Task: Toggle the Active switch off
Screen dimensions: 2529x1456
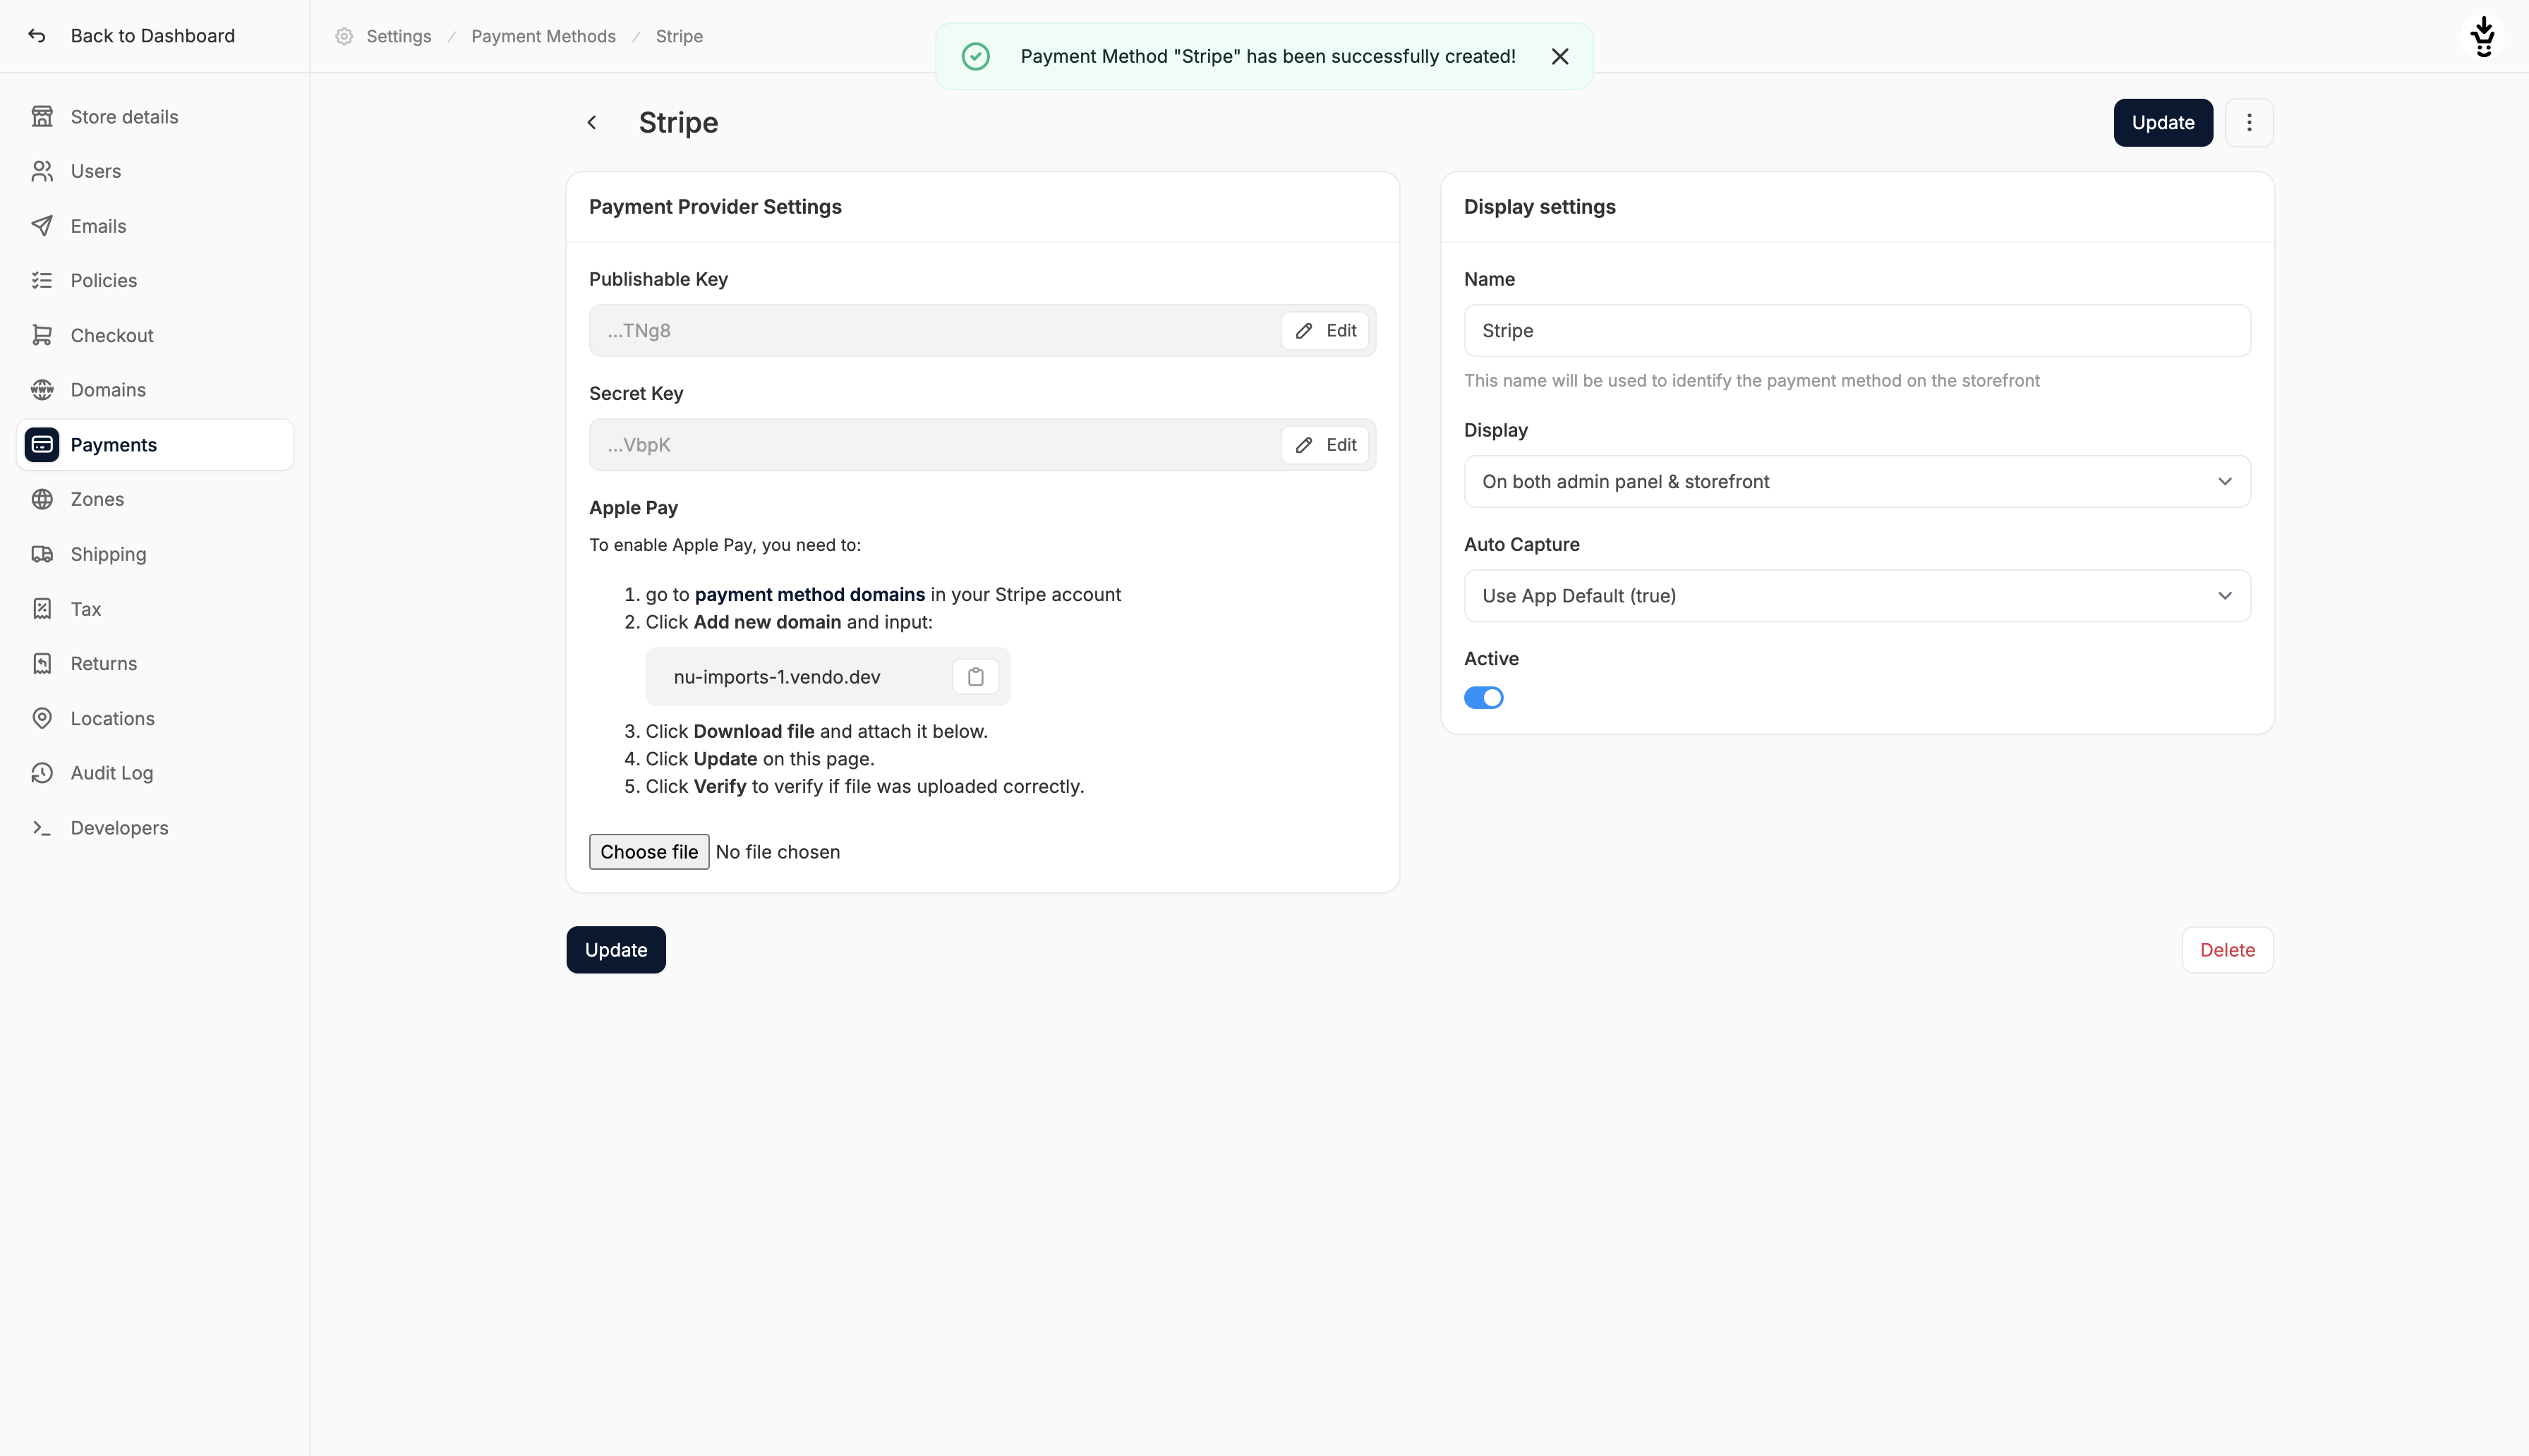Action: click(x=1483, y=698)
